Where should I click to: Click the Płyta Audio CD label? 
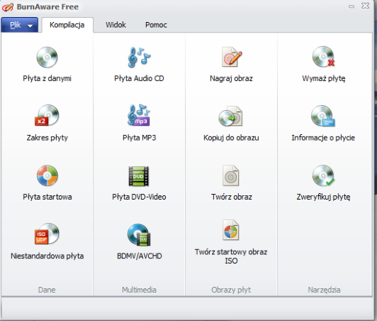tap(139, 78)
